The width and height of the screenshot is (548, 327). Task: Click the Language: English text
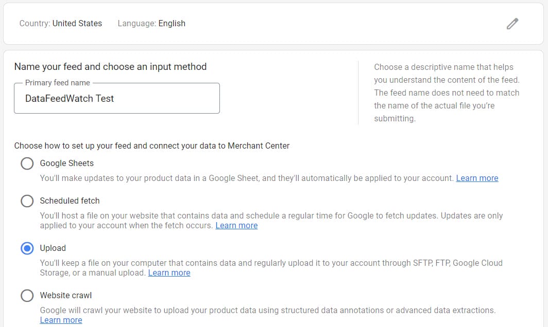tap(151, 23)
